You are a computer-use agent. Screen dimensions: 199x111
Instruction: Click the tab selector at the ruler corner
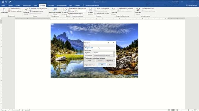(1, 18)
